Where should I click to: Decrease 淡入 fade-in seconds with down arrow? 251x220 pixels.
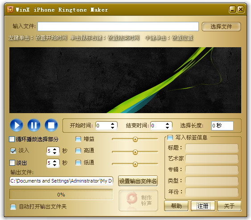click(x=54, y=153)
